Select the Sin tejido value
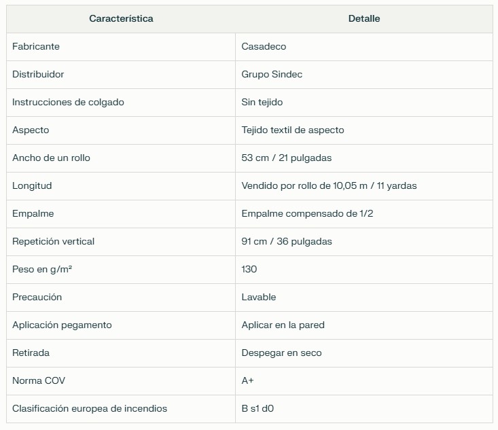498x430 pixels. pos(262,103)
